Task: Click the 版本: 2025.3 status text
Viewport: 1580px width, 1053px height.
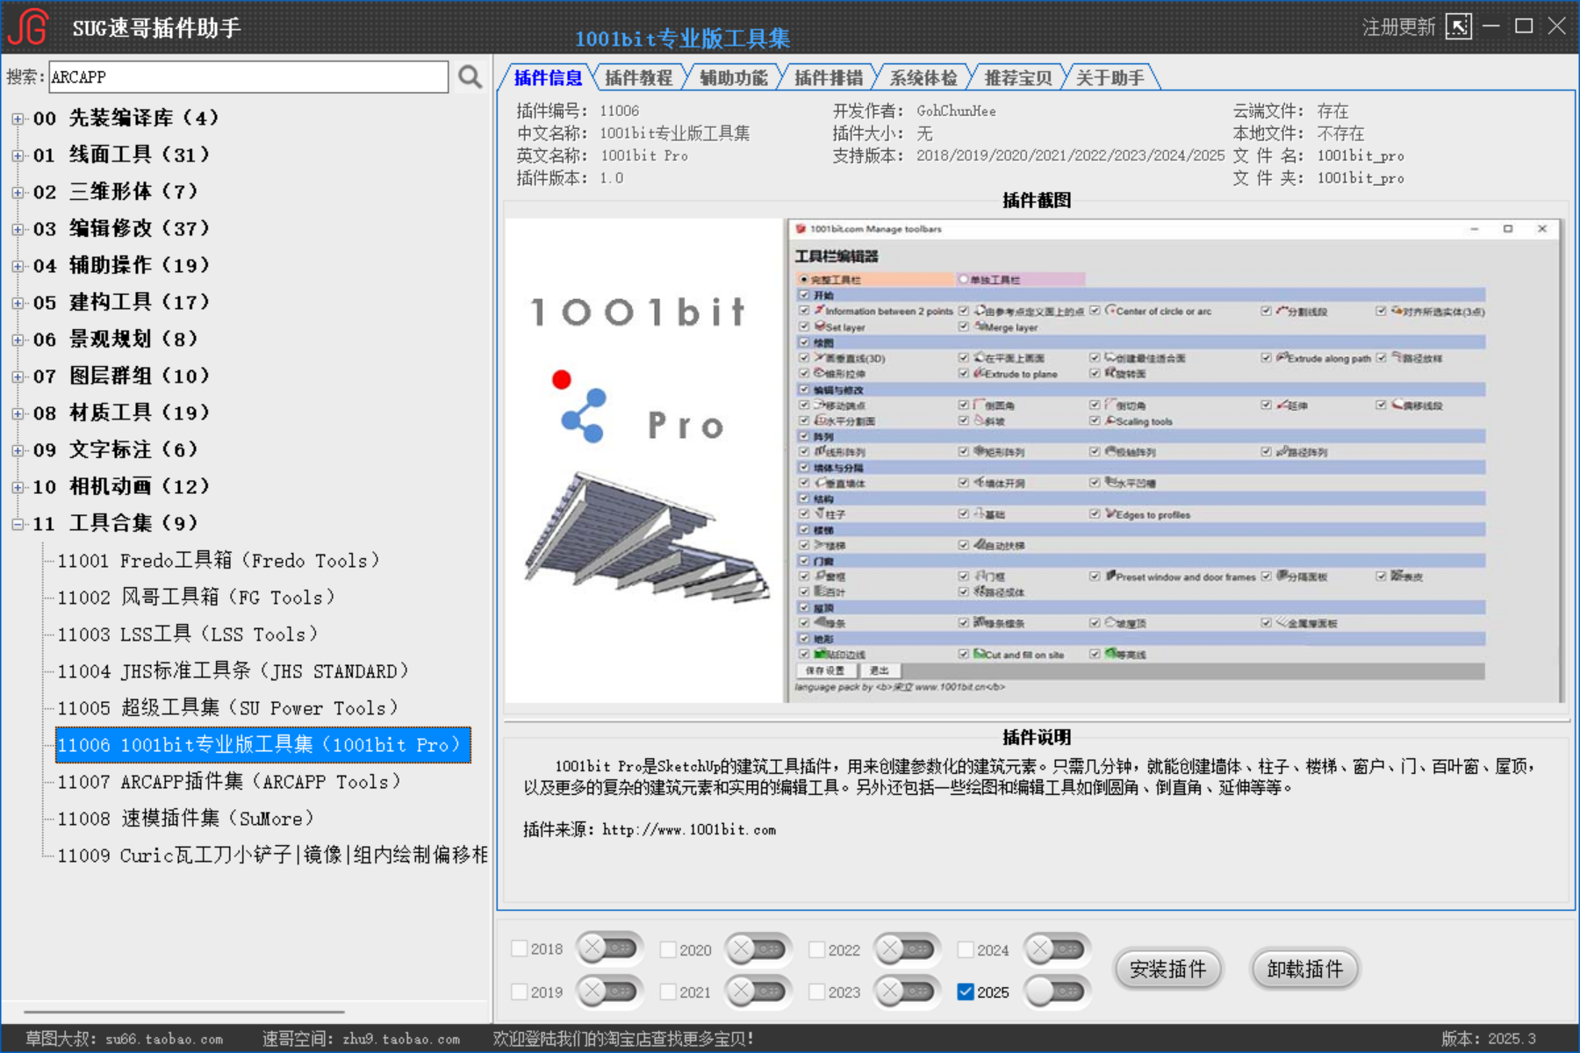Action: 1489,1039
